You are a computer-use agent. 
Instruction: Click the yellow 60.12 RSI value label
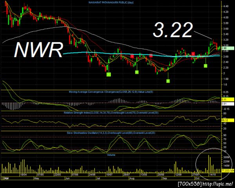228,120
